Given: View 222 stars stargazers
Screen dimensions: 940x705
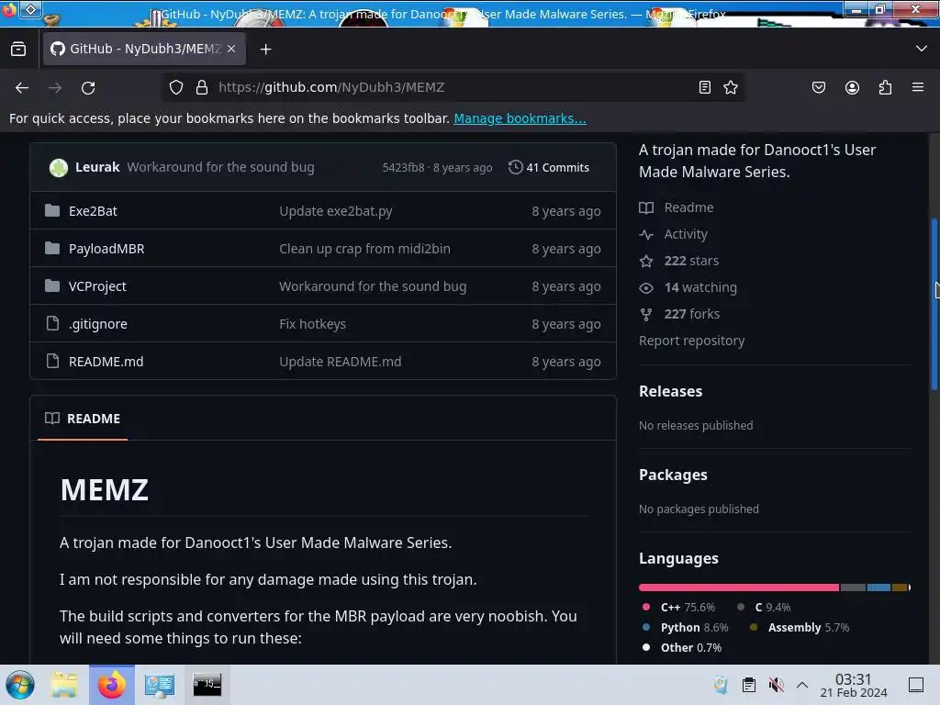Looking at the screenshot, I should (x=679, y=261).
